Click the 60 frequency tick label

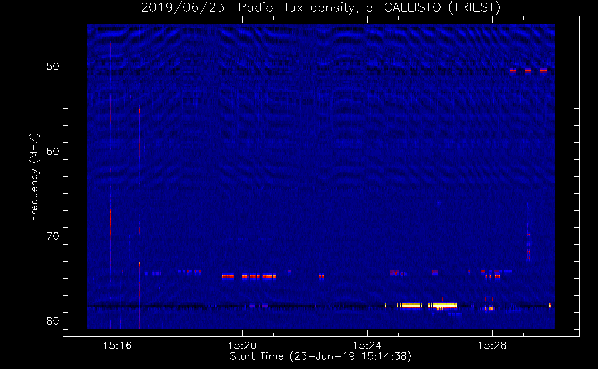point(53,151)
